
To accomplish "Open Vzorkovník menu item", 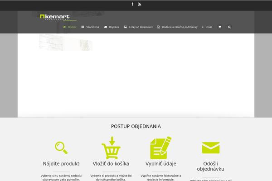I will [x=90, y=27].
